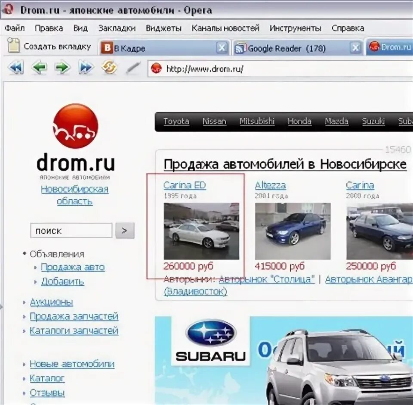This screenshot has height=405, width=413.
Task: Open the Mitsubishi brand link
Action: (x=257, y=121)
